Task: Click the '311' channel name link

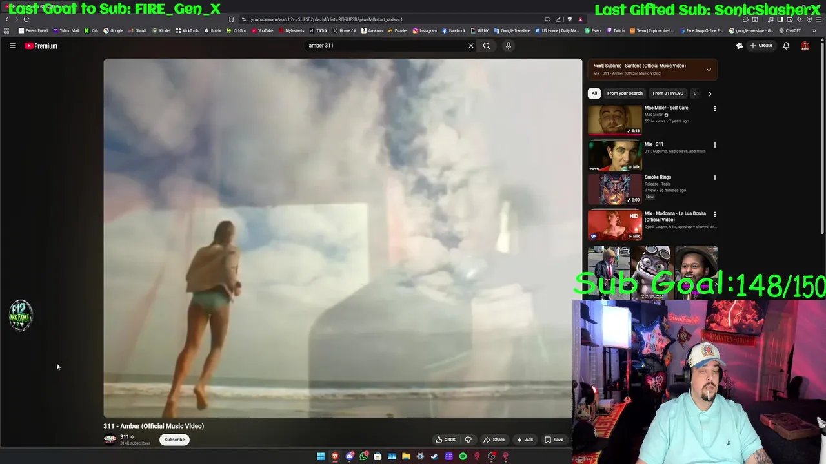Action: tap(125, 436)
